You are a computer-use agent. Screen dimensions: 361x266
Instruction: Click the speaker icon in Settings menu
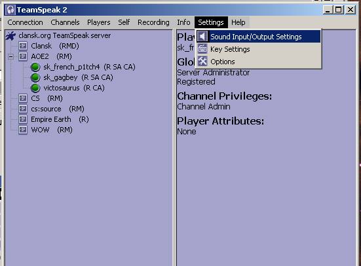tap(202, 37)
